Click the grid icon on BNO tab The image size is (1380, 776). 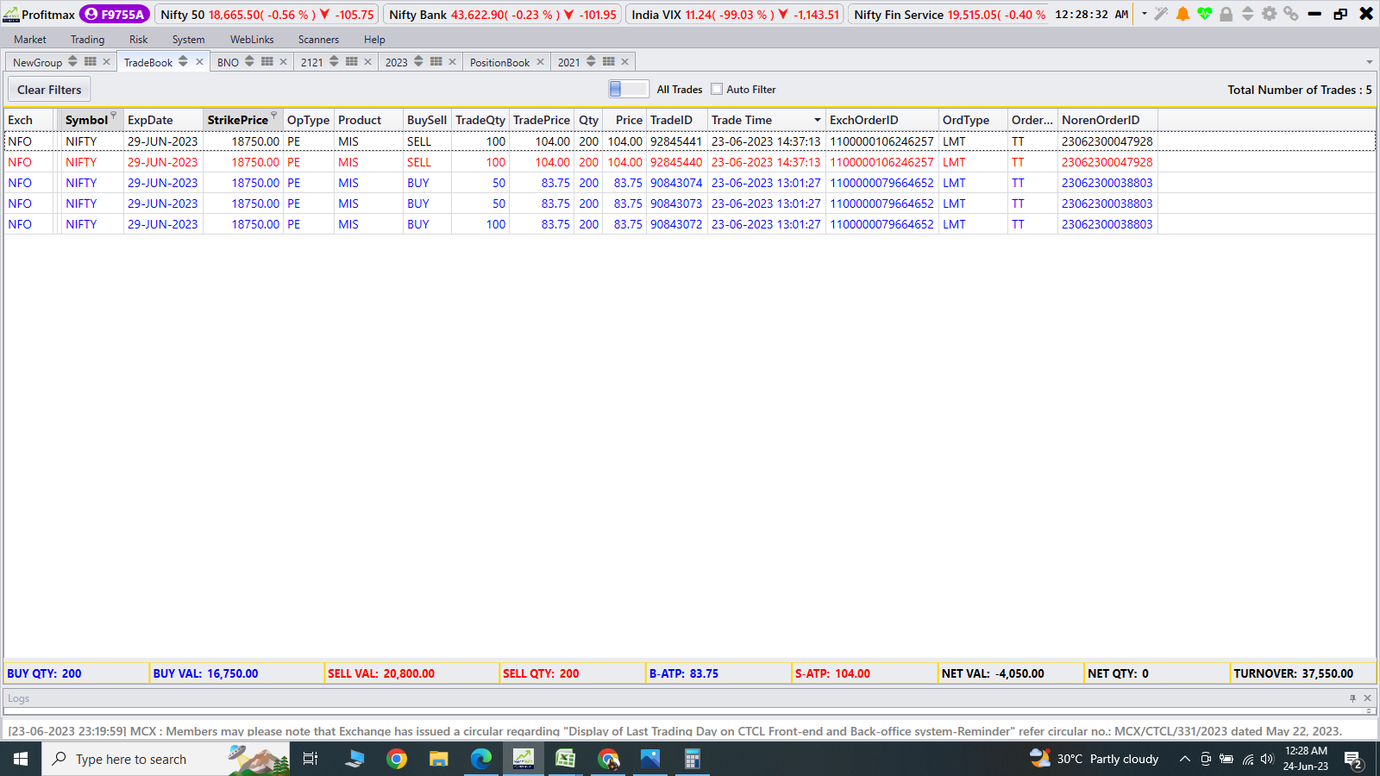[x=267, y=61]
